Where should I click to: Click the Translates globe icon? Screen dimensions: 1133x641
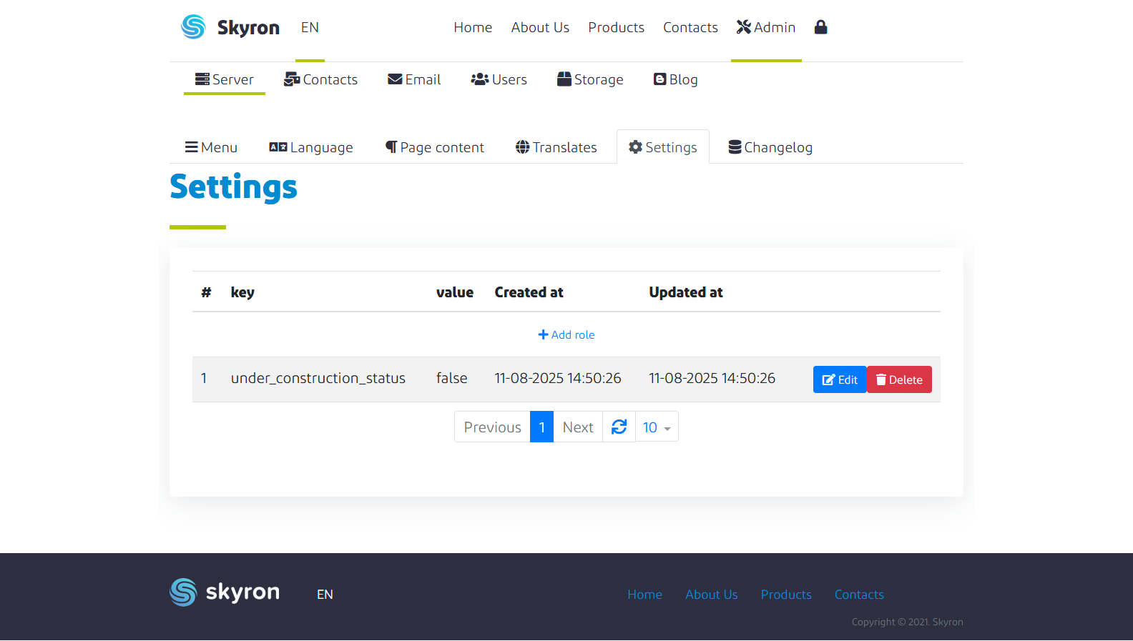523,147
